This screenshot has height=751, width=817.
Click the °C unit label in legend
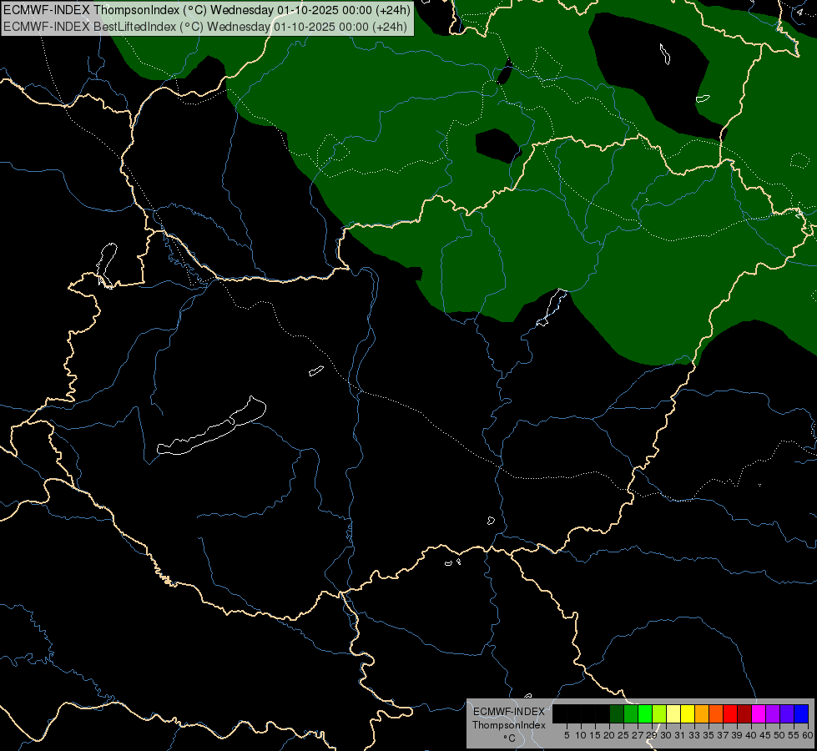509,738
